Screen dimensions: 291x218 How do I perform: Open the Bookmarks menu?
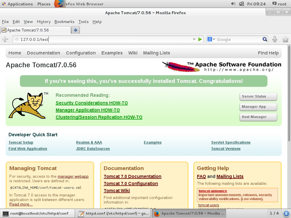pos(65,22)
